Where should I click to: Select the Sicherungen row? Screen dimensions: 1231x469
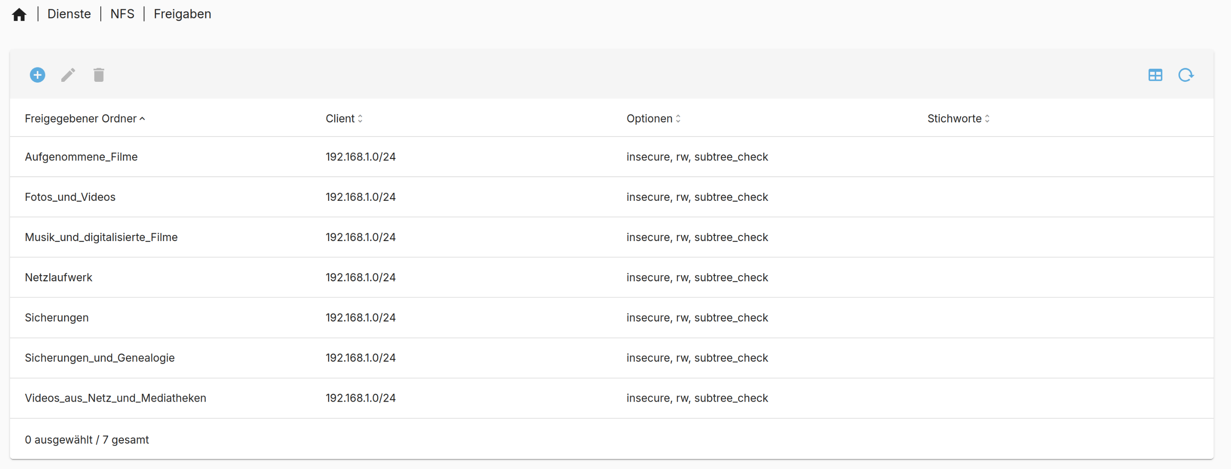click(x=57, y=318)
